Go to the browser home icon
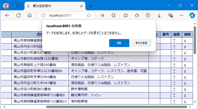Image resolution: width=198 pixels, height=110 pixels. [30, 15]
